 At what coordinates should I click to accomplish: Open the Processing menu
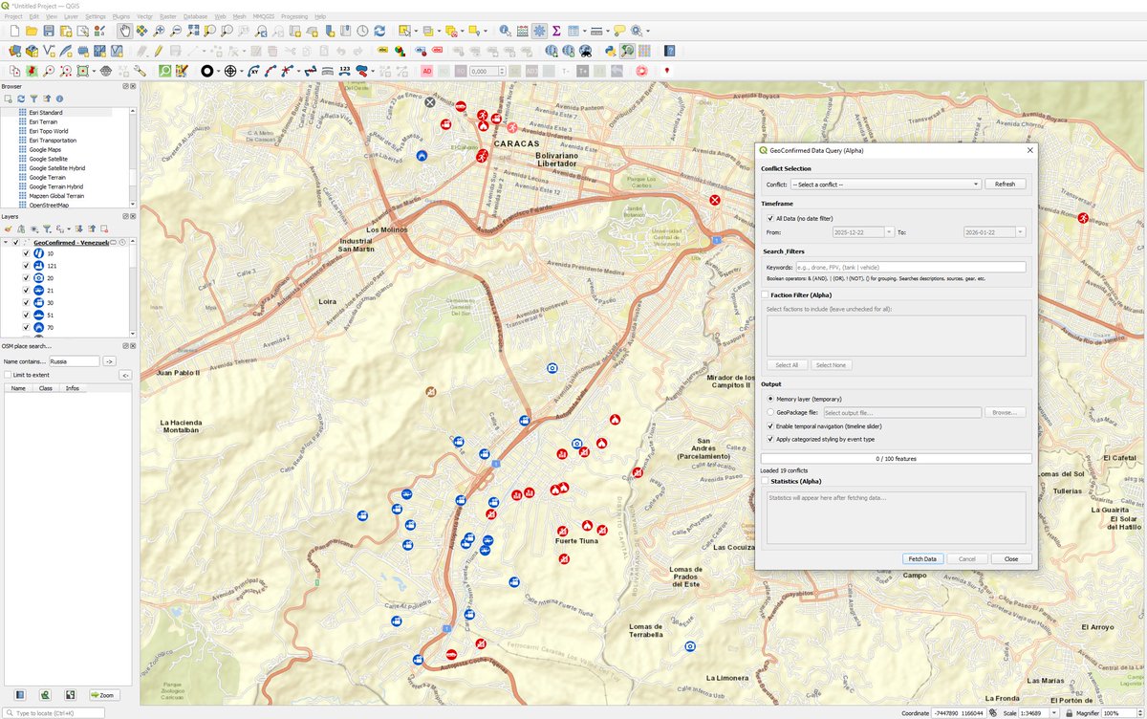tap(294, 16)
